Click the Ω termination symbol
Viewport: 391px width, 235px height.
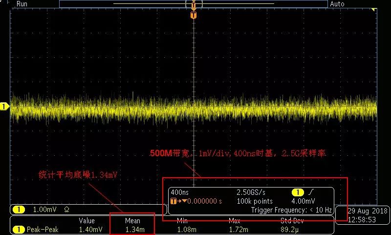66,210
